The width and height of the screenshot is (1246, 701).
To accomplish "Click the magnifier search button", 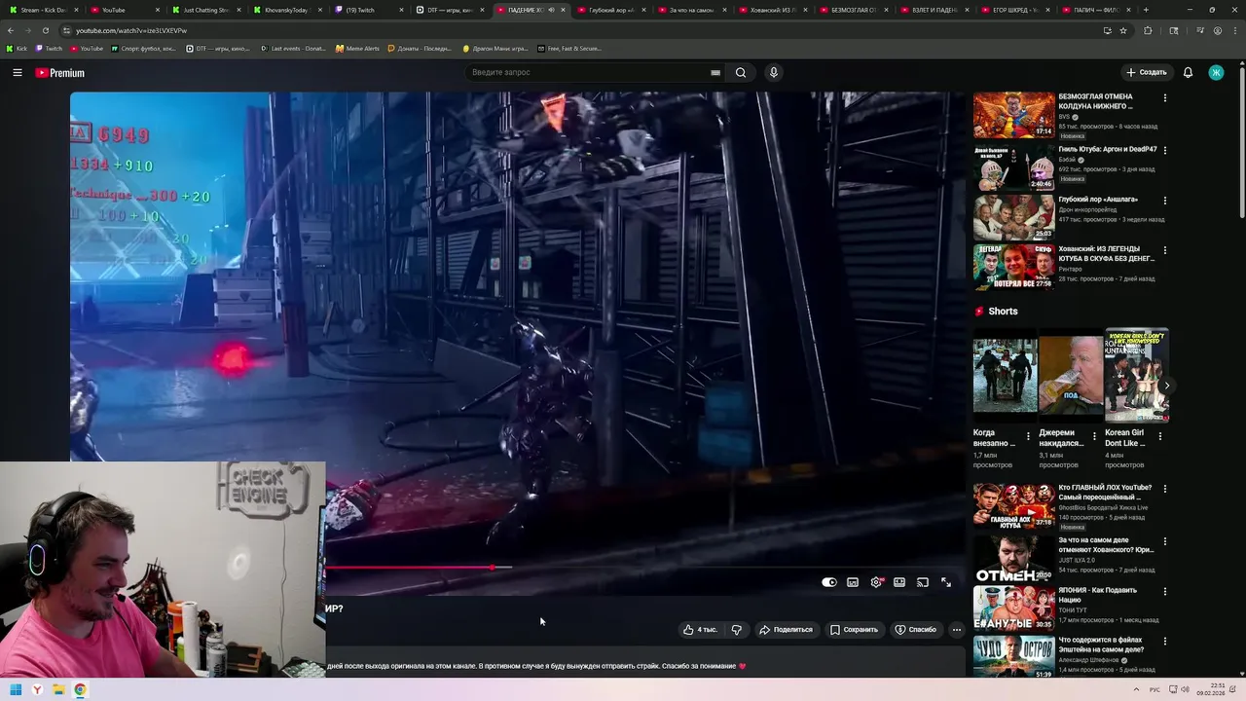I will (741, 72).
